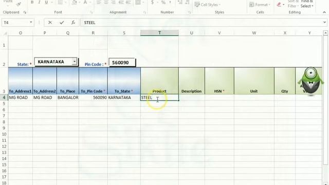This screenshot has width=329, height=185.
Task: Click cell containing BANGALOR
Action: point(68,98)
